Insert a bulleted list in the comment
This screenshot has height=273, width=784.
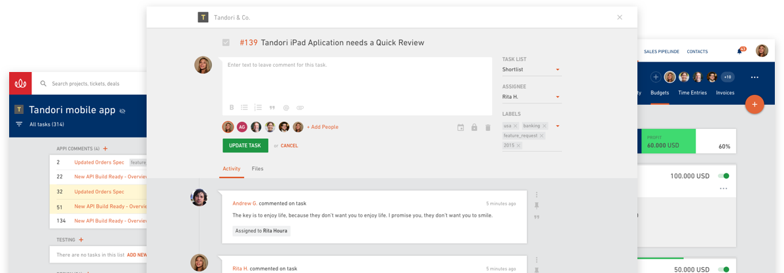[x=245, y=107]
